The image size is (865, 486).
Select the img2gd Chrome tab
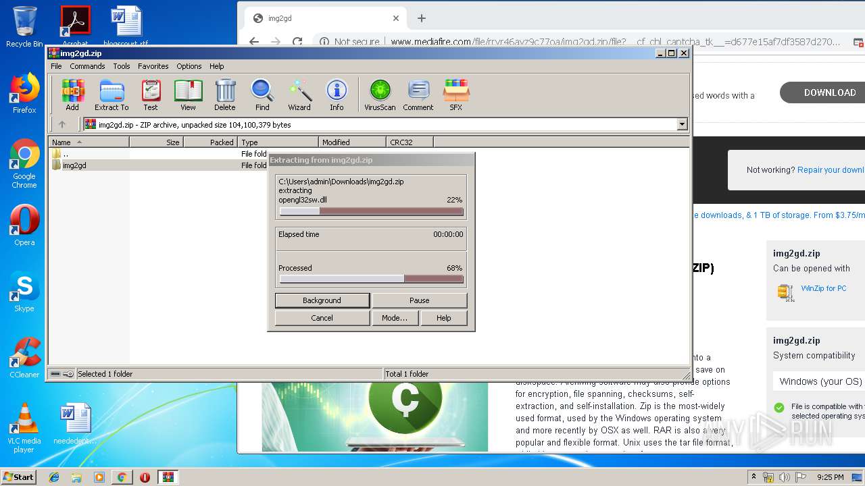(326, 18)
